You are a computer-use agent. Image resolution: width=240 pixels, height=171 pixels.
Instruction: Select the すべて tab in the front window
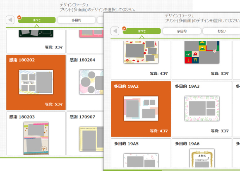pos(142,31)
